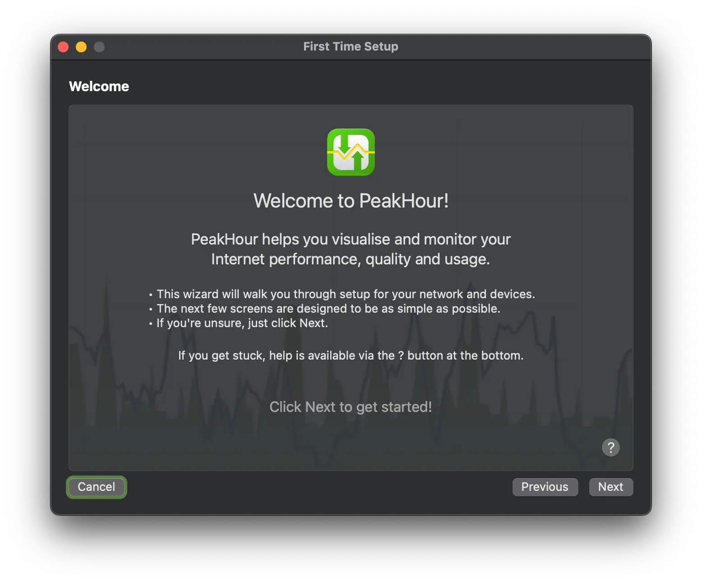Click the "Welcome to PeakHour!" heading
This screenshot has width=702, height=582.
[351, 201]
